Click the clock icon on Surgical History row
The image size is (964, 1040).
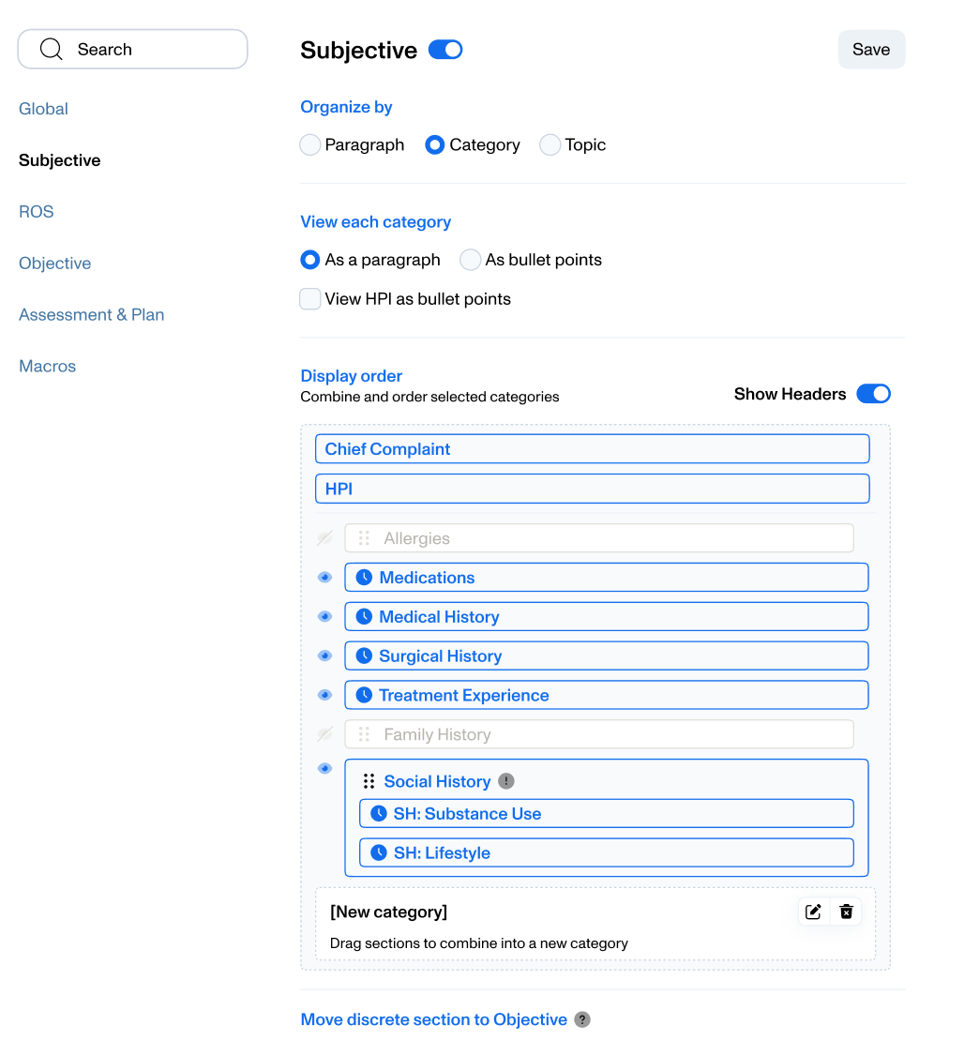click(364, 656)
